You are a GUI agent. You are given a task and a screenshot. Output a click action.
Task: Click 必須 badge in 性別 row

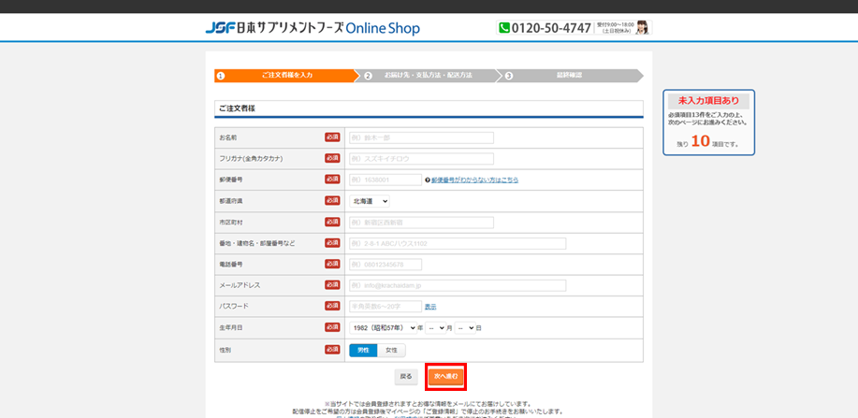(x=332, y=349)
